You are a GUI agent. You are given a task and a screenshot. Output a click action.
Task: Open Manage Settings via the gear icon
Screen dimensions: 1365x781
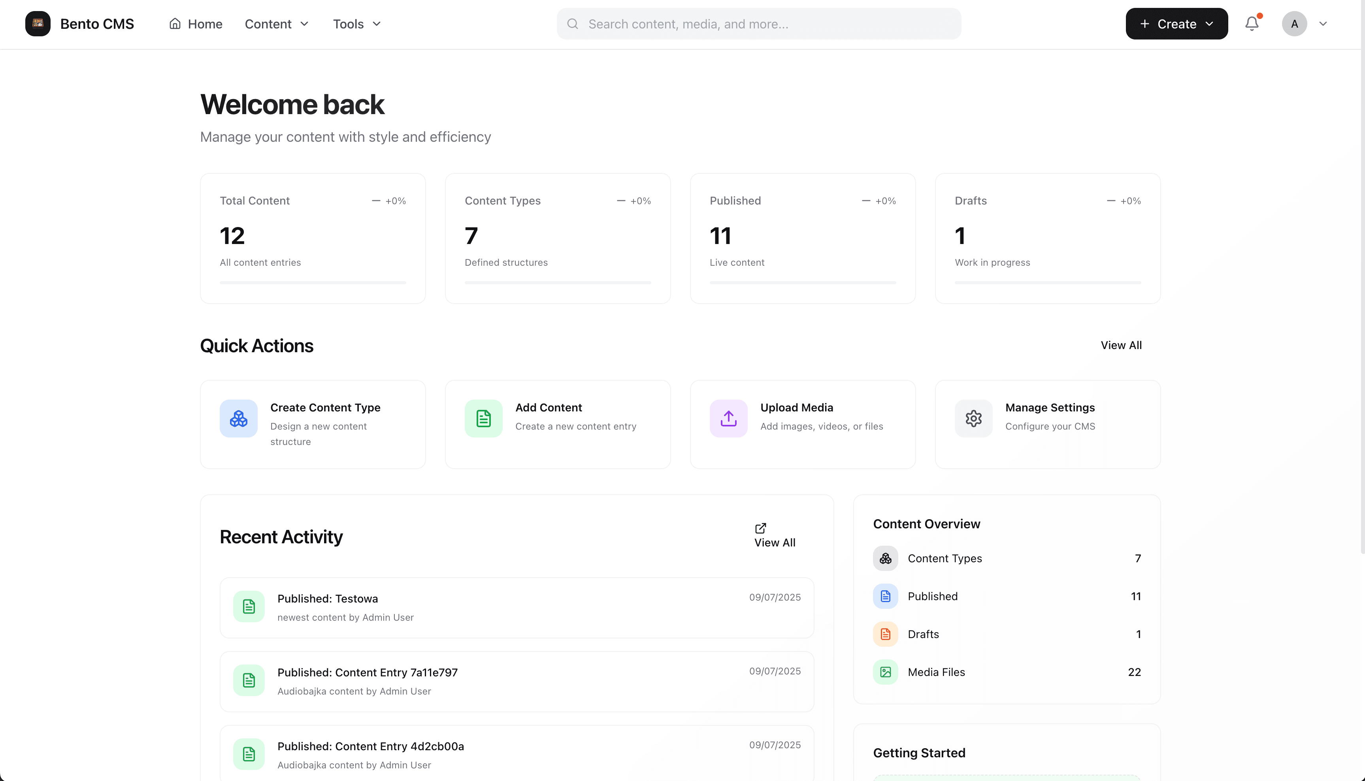point(973,419)
